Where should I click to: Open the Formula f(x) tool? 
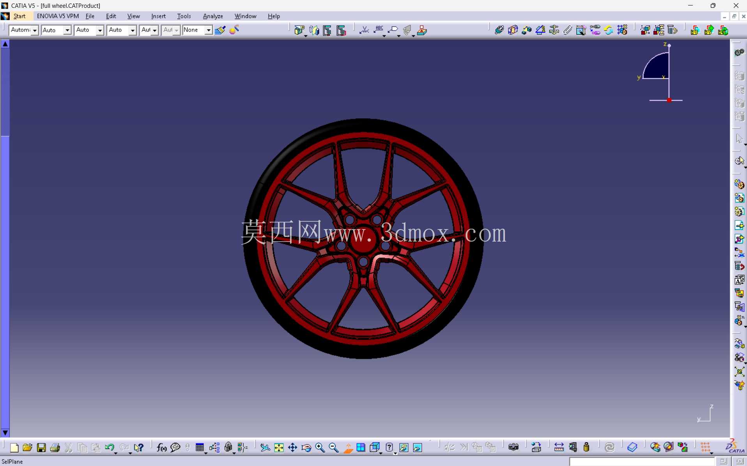[161, 448]
